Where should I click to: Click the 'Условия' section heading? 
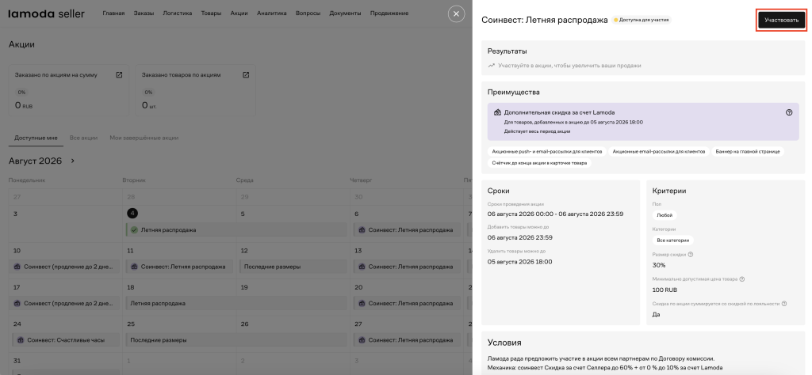click(x=504, y=343)
